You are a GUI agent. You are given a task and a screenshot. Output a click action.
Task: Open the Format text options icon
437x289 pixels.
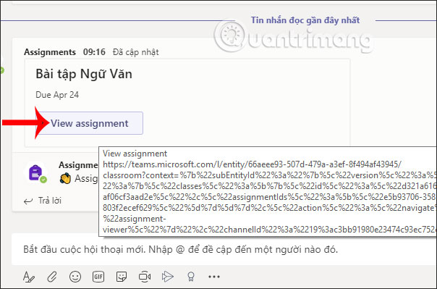[x=29, y=277]
